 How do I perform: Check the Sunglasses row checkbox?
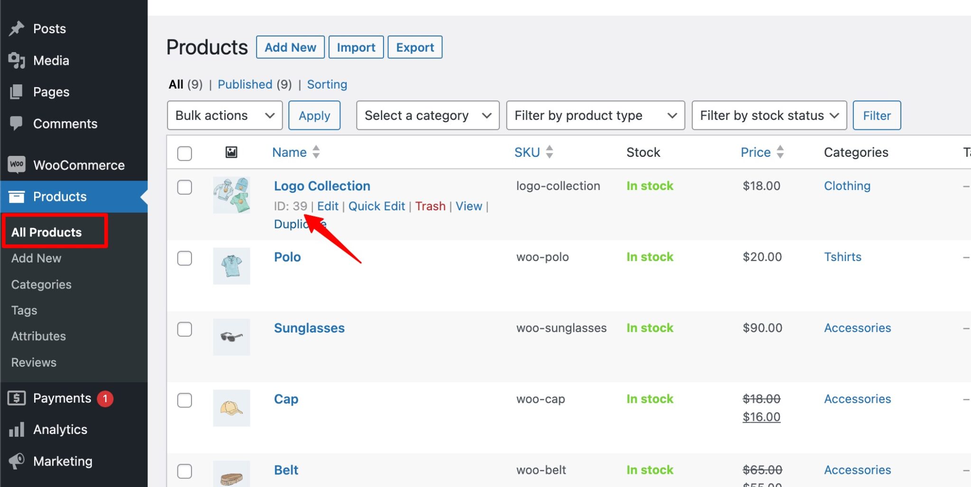pyautogui.click(x=184, y=329)
